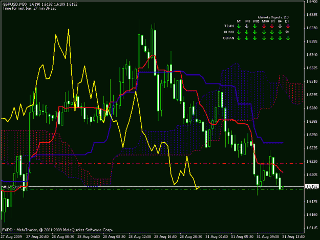Click the grey TSxKS arrow under H4
This screenshot has width=320, height=240.
click(280, 26)
